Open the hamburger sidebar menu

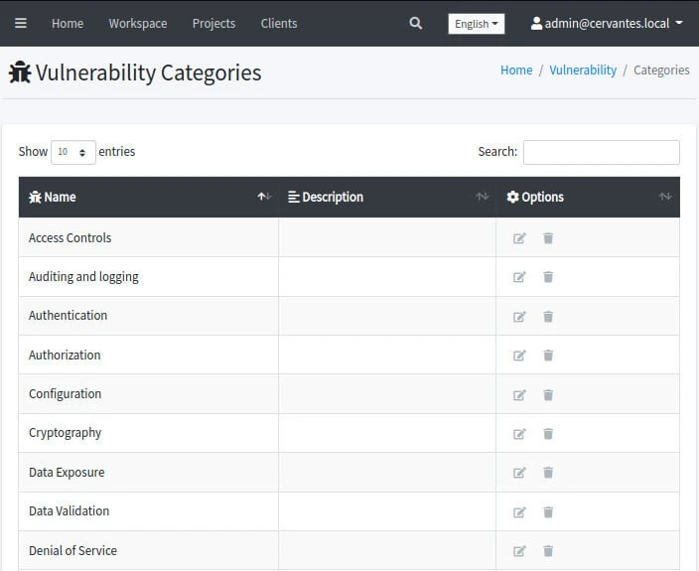[21, 23]
